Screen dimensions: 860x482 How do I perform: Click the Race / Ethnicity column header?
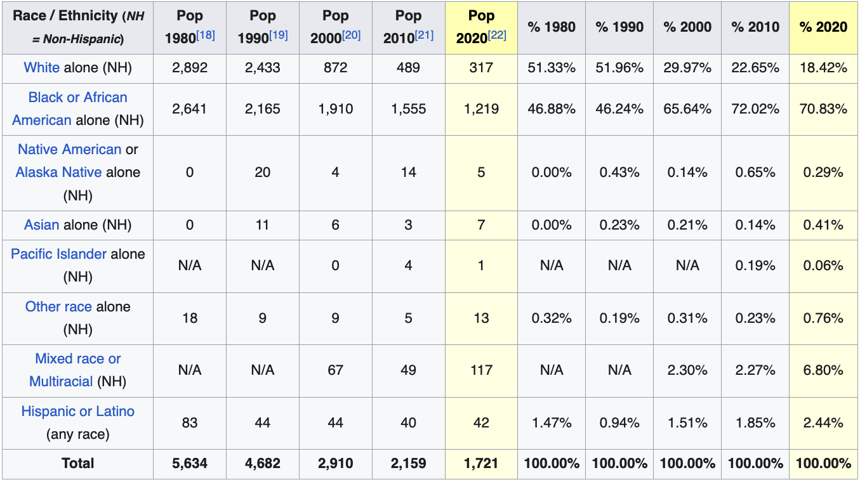[77, 27]
